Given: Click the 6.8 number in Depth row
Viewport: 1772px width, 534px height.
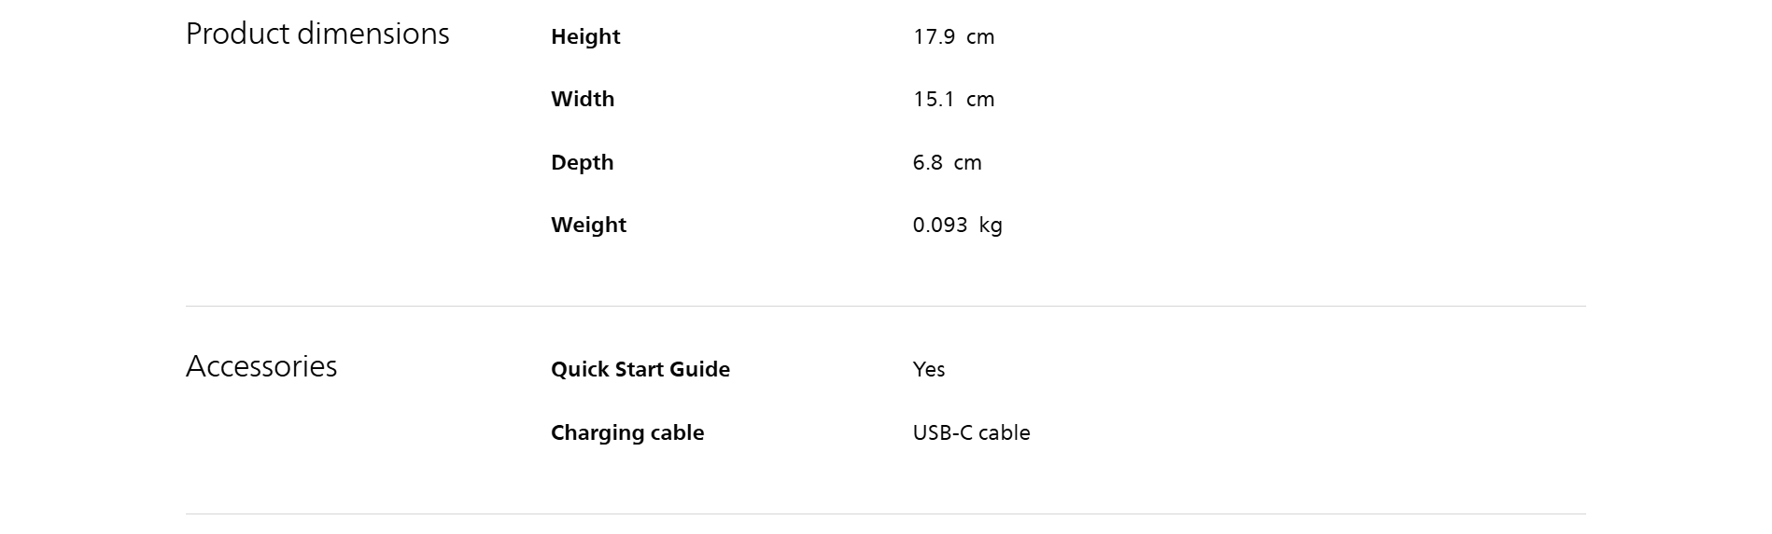Looking at the screenshot, I should tap(927, 163).
